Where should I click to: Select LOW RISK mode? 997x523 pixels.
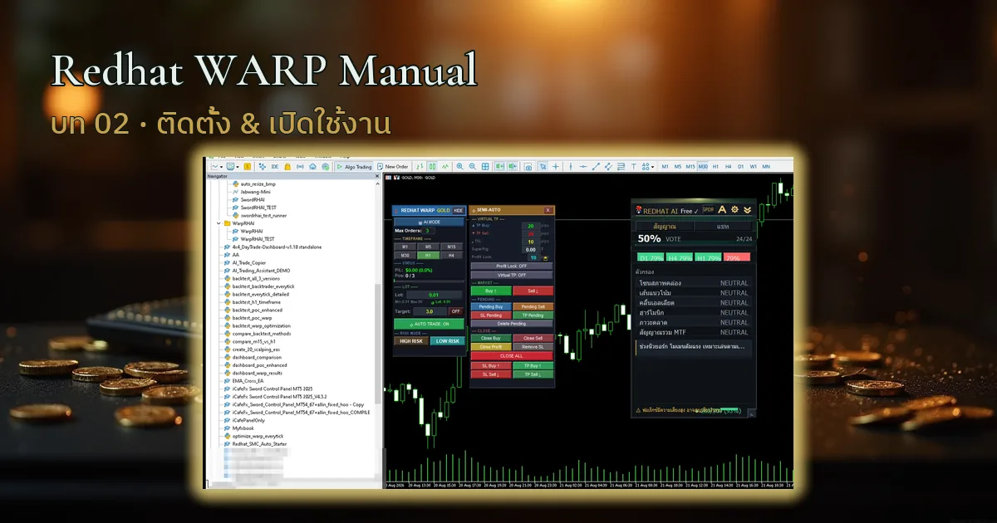pos(447,340)
